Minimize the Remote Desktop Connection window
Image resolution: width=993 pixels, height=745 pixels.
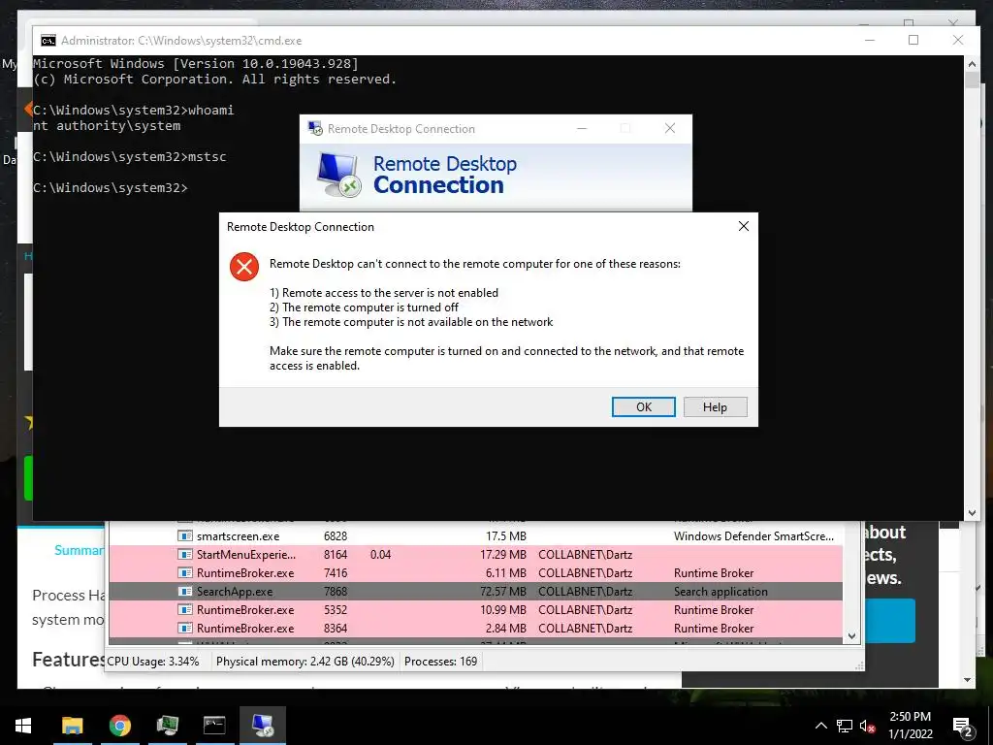click(582, 128)
